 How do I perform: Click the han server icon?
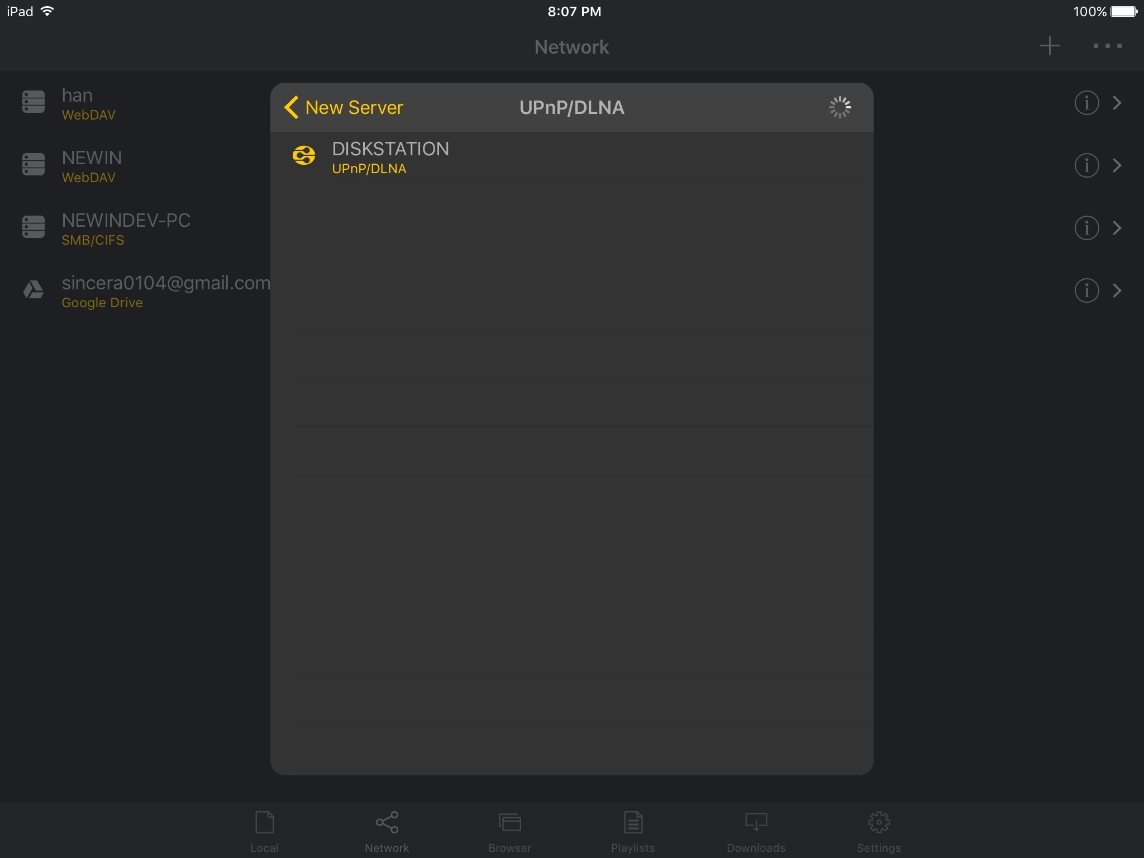34,102
